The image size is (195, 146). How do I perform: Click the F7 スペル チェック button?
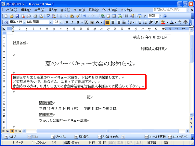tap(109, 137)
